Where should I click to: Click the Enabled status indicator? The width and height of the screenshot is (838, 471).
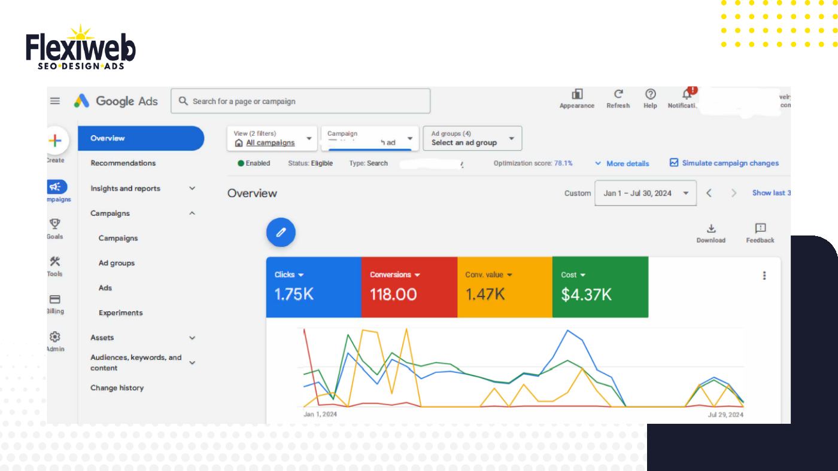254,163
